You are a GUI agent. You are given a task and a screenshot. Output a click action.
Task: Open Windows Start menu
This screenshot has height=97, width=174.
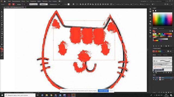2,95
